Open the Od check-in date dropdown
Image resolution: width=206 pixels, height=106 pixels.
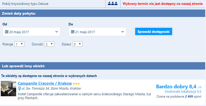click(x=31, y=32)
